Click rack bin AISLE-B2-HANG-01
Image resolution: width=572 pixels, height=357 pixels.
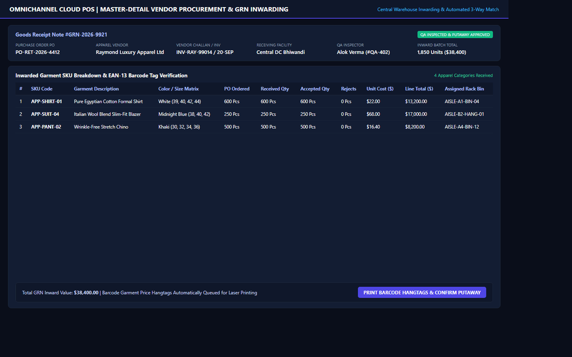(464, 114)
